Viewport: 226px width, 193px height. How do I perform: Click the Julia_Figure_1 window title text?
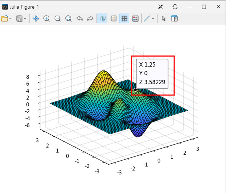(x=24, y=7)
